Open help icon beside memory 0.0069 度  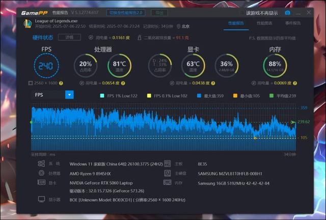tap(295, 83)
